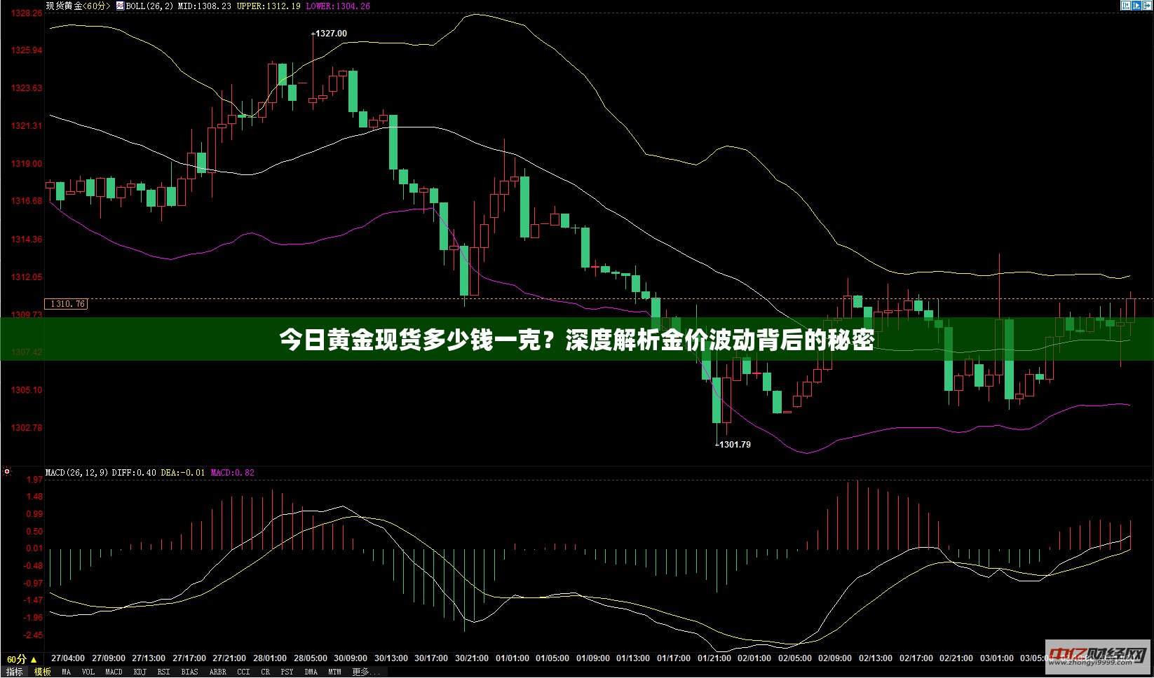Click the red MACD panel settings icon
This screenshot has height=678, width=1154.
[x=7, y=472]
